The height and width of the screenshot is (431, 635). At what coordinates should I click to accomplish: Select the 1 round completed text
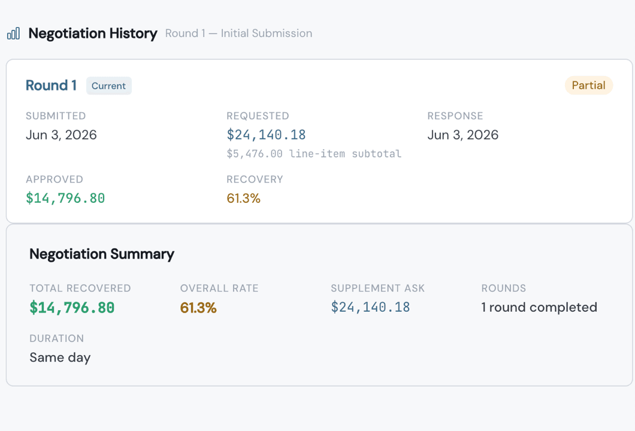coord(539,307)
